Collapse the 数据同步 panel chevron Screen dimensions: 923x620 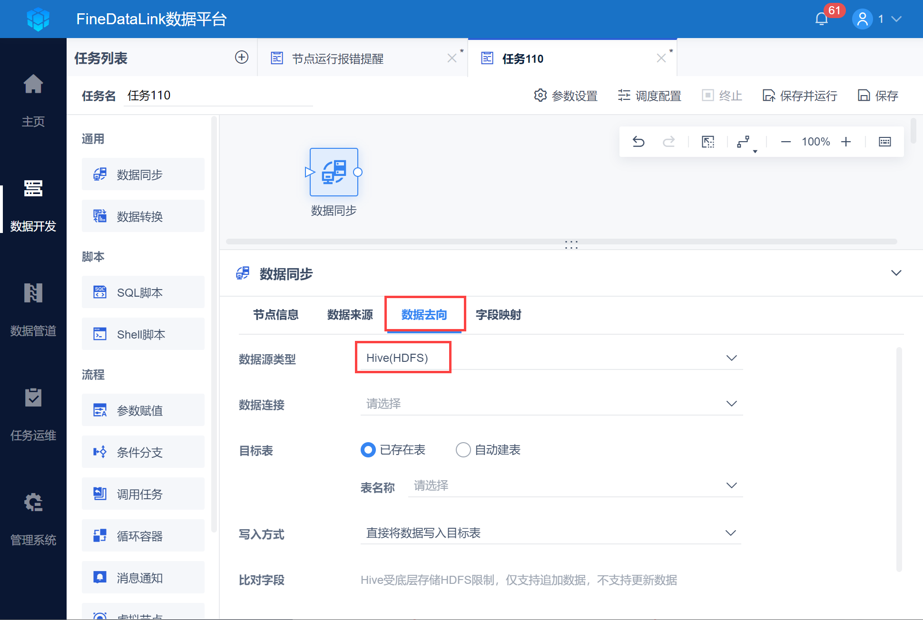[x=896, y=273]
